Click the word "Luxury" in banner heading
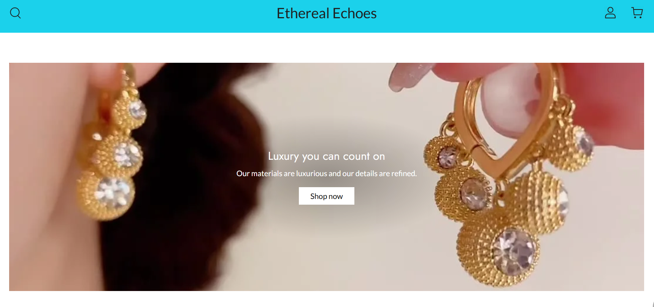The image size is (654, 307). 283,156
